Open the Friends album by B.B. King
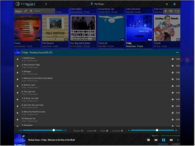195x146 pixels. 167,28
